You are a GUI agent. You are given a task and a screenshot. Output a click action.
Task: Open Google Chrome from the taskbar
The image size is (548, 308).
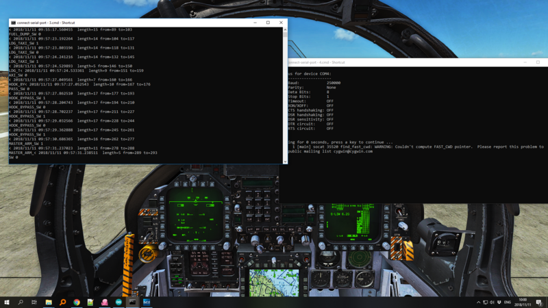click(x=77, y=302)
